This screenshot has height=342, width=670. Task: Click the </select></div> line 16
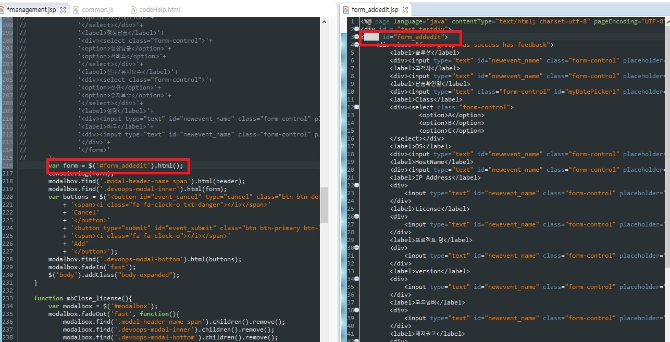coord(417,138)
